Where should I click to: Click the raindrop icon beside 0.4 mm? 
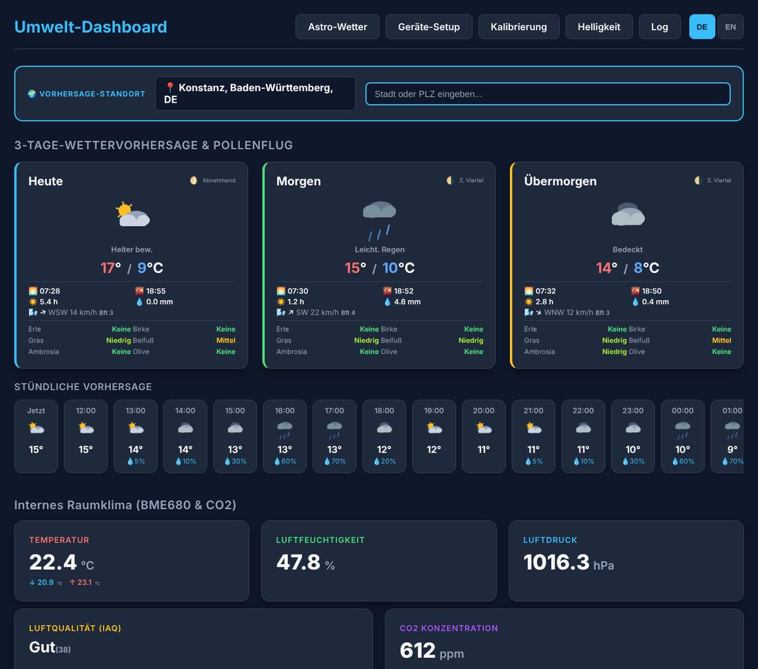[x=635, y=302]
